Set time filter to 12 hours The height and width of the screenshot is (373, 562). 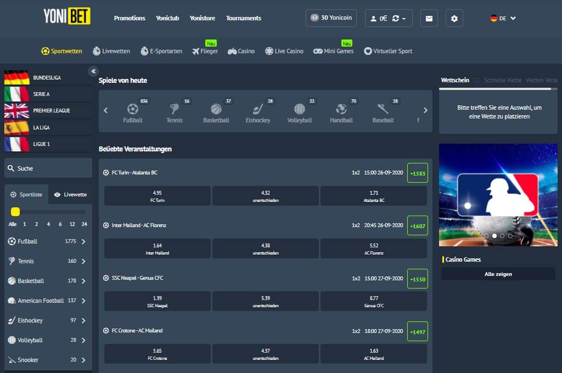click(72, 224)
